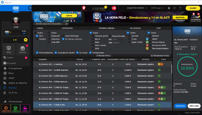Viewport: 202px width, 115px height.
Task: Toggle the Completado status checkbox
Action: click(90, 53)
